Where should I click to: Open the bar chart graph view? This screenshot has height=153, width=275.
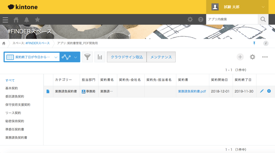coord(100,57)
